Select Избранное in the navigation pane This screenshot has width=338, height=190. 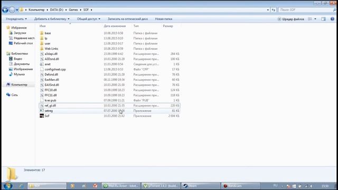click(19, 28)
